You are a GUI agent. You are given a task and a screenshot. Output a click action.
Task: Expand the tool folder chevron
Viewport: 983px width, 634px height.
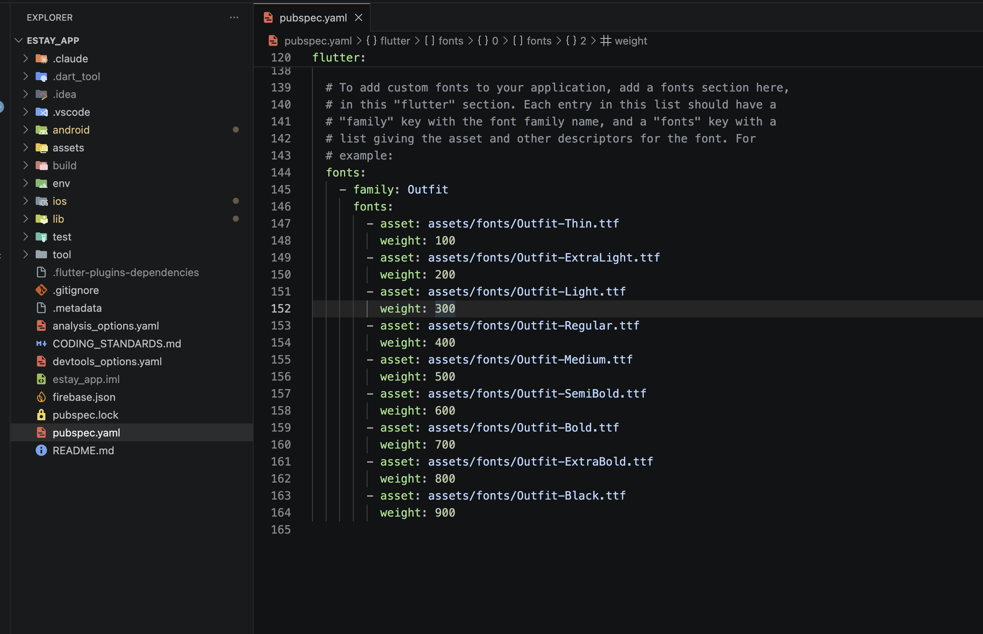(26, 254)
